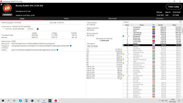This screenshot has width=183, height=103.
Task: Click Progressive Knockout info icon
Action: [71, 46]
